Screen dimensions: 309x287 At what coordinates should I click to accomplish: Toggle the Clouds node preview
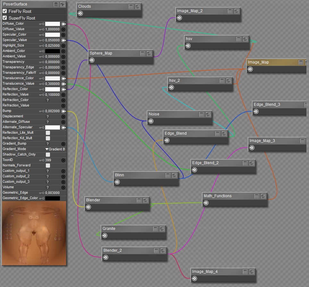pos(138,6)
